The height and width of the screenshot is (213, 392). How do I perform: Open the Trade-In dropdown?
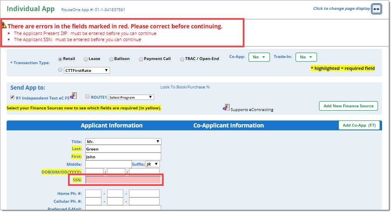tap(306, 57)
